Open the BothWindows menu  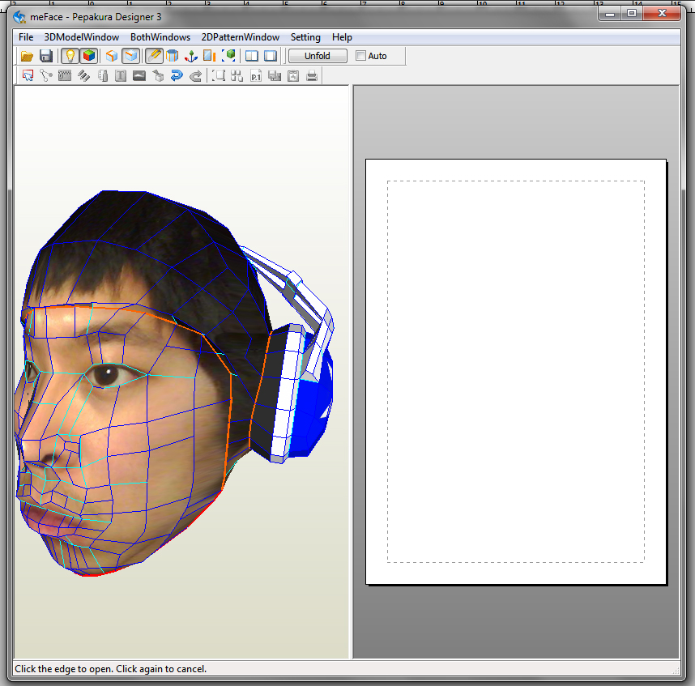pyautogui.click(x=160, y=37)
